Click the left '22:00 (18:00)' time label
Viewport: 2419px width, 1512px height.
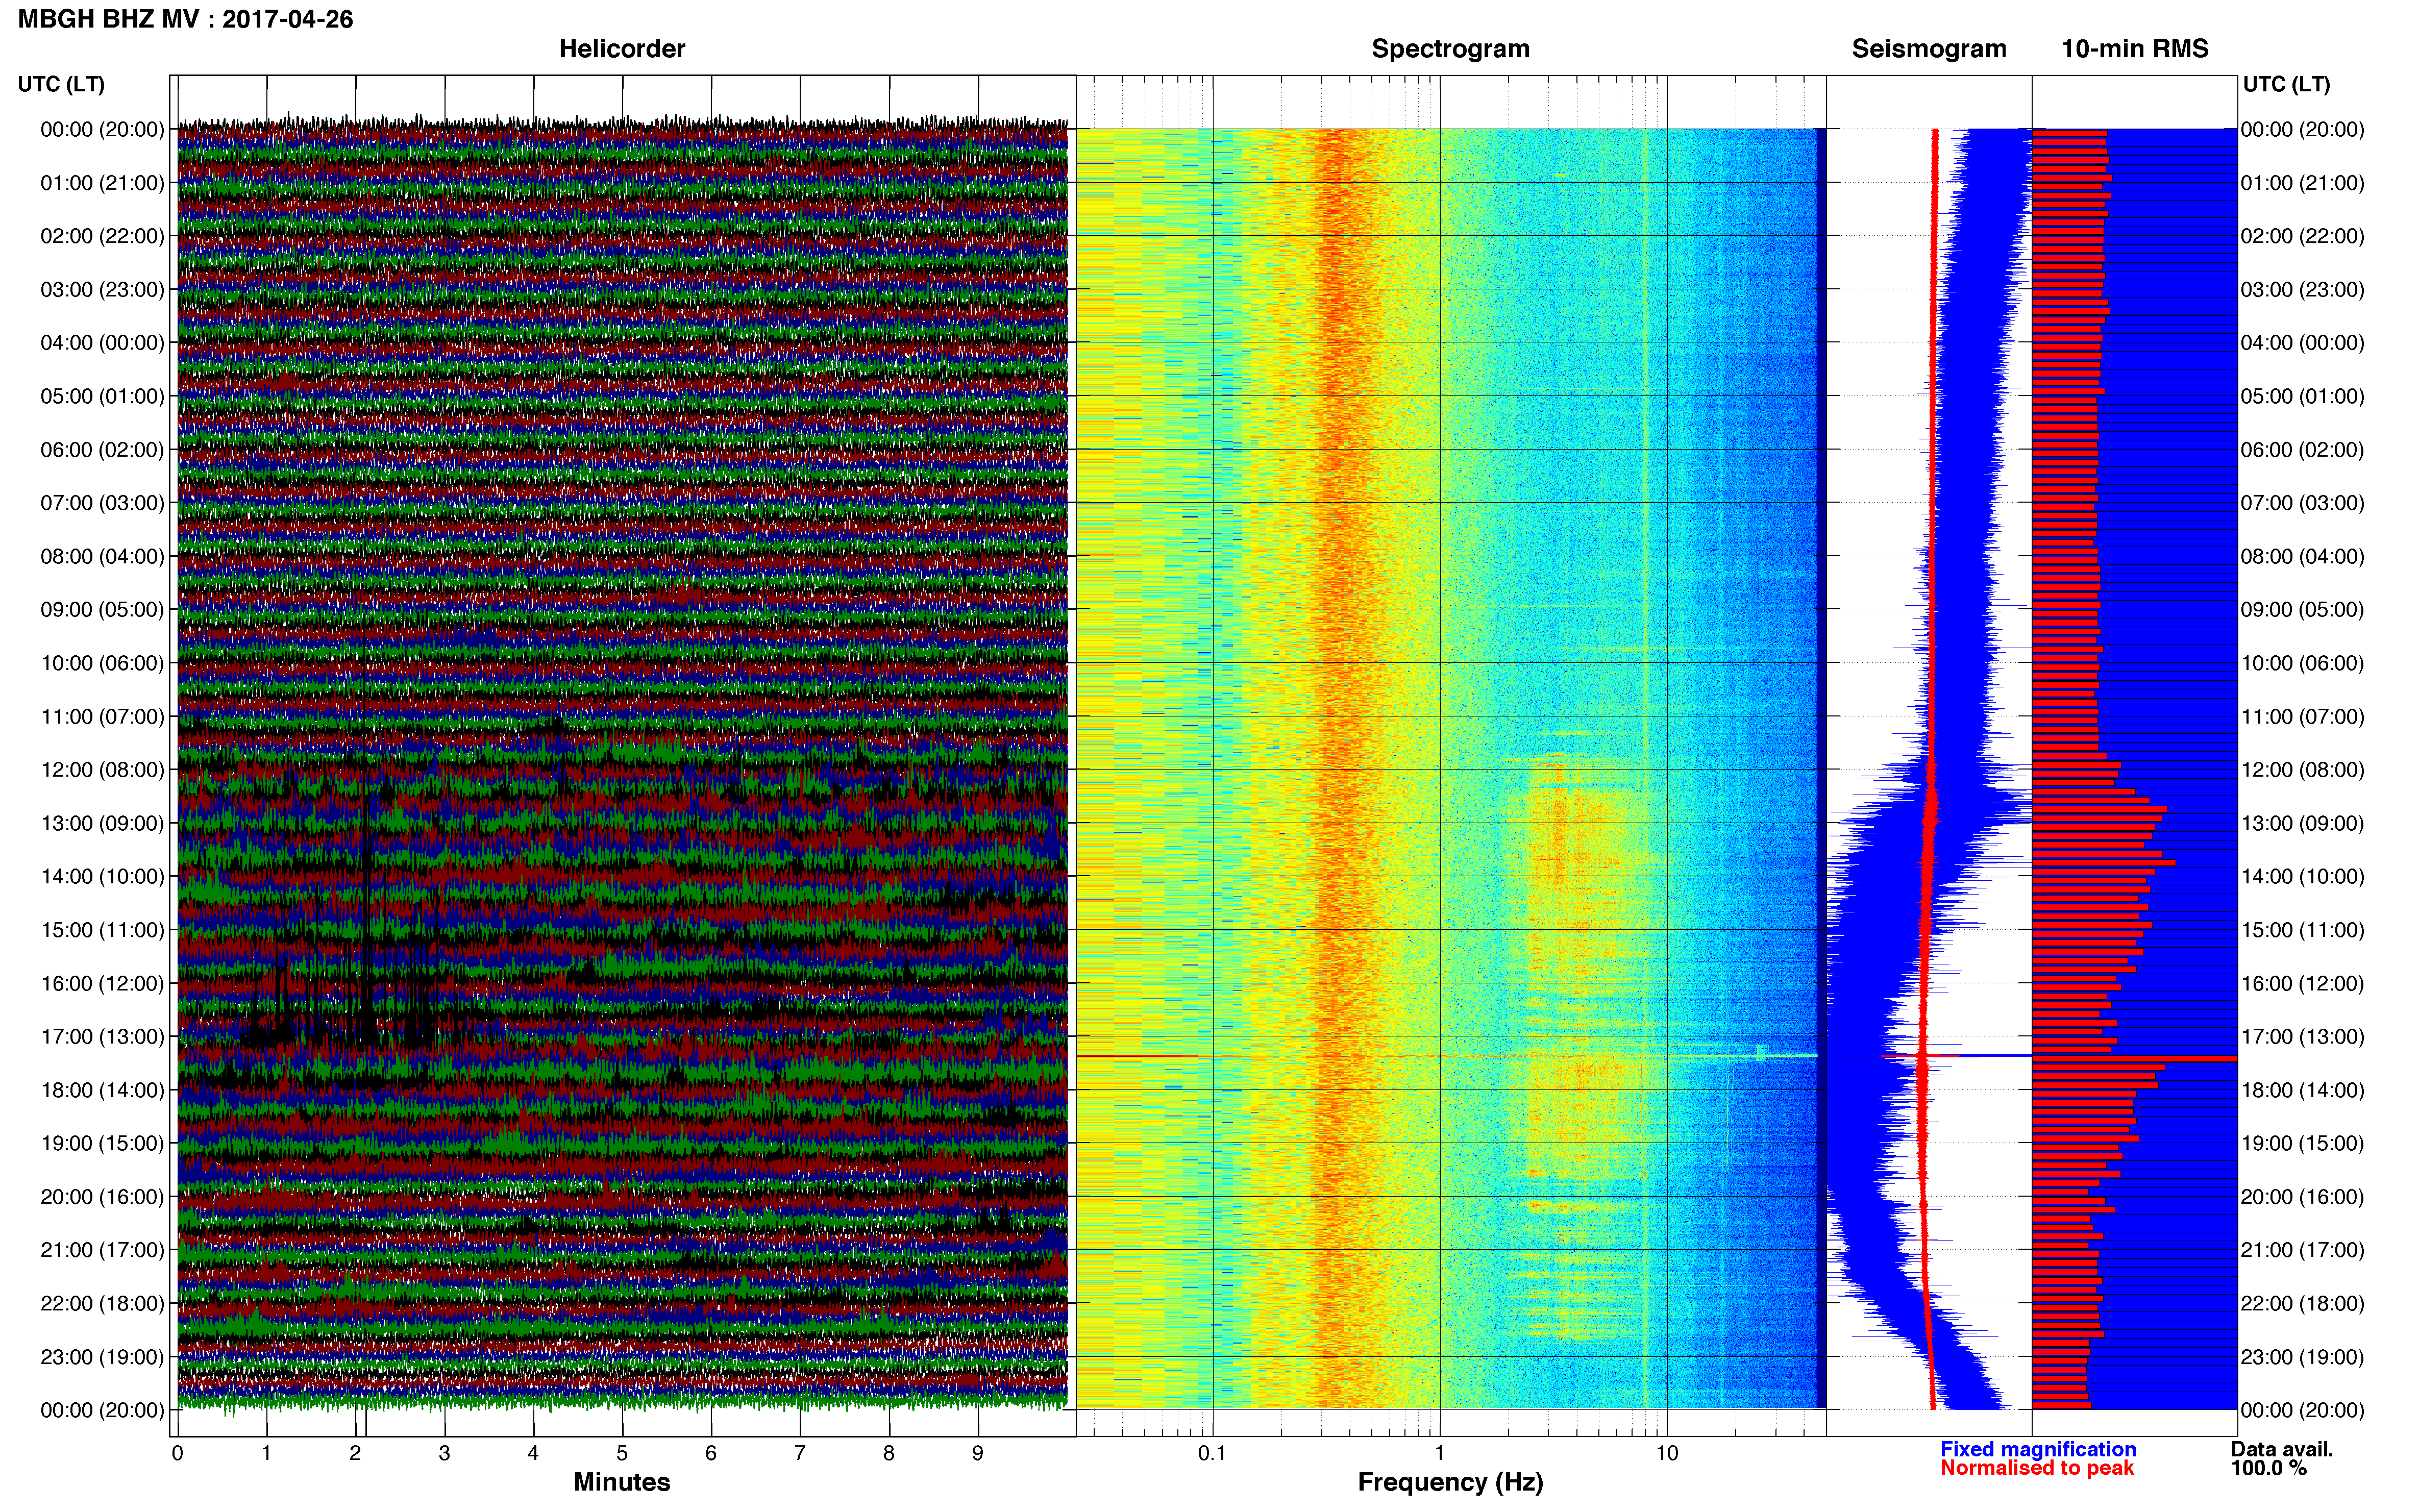click(x=102, y=1304)
